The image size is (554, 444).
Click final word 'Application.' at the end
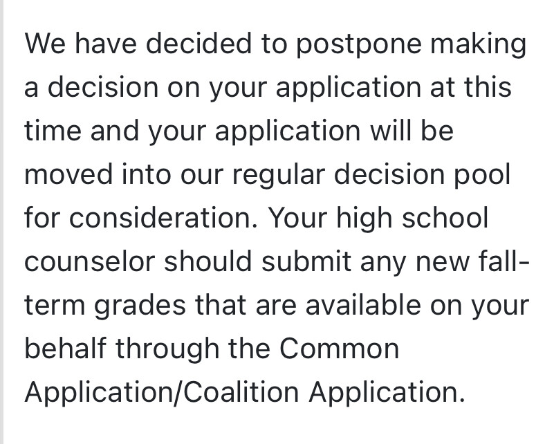coord(387,393)
